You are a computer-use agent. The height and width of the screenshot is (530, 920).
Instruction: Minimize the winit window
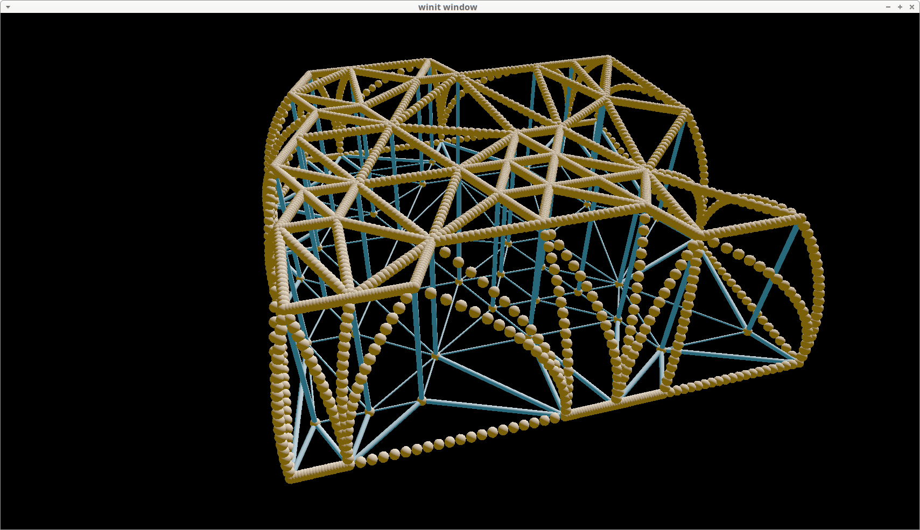[888, 7]
